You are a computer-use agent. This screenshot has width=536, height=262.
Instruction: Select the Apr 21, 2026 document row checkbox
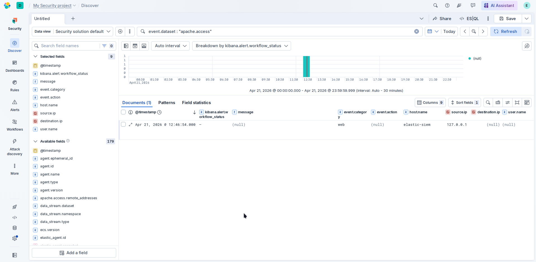pyautogui.click(x=123, y=124)
